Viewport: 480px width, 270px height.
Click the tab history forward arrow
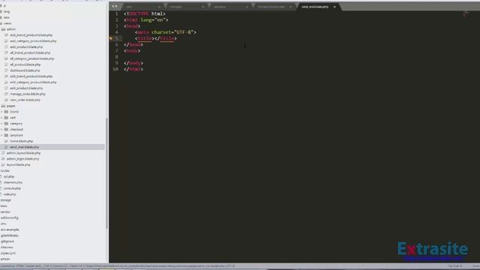pyautogui.click(x=116, y=6)
